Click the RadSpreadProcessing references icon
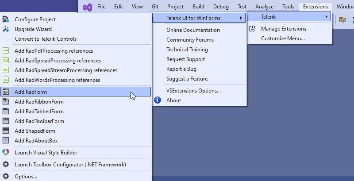 coord(6,61)
